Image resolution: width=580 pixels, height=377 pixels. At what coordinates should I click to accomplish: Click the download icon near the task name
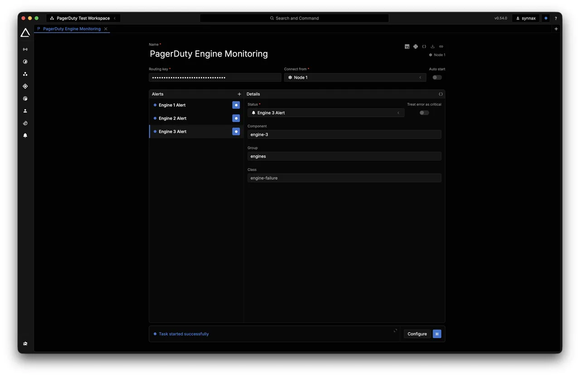pyautogui.click(x=433, y=47)
